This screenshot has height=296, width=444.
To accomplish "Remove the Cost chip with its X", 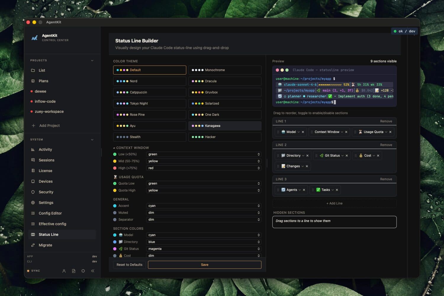I will coord(378,156).
